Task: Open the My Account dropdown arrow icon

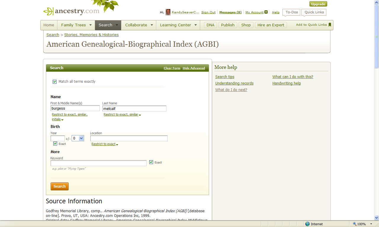Action: pos(266,12)
